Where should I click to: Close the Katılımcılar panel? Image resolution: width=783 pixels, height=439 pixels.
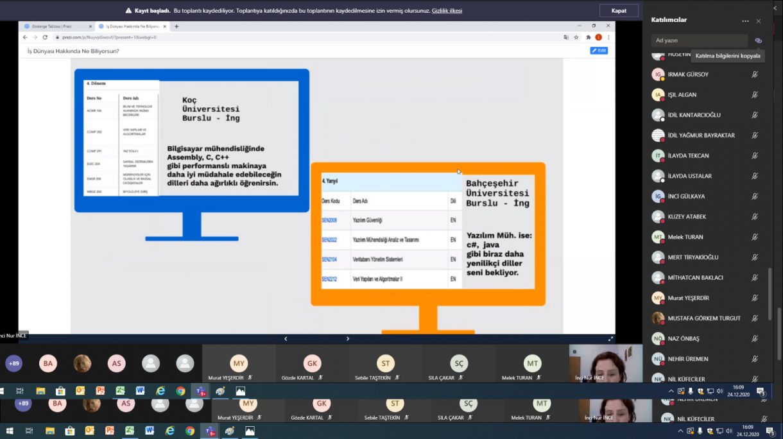(759, 21)
